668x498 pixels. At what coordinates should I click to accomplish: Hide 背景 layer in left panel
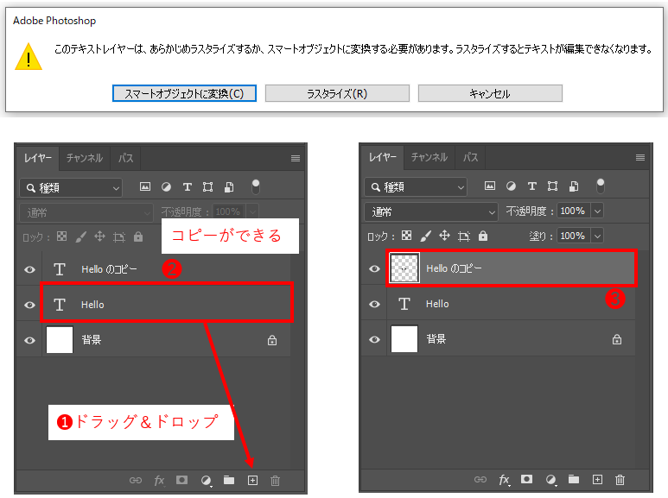pos(29,340)
